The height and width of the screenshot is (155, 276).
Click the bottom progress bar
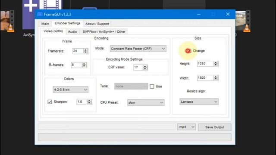[x=135, y=137]
